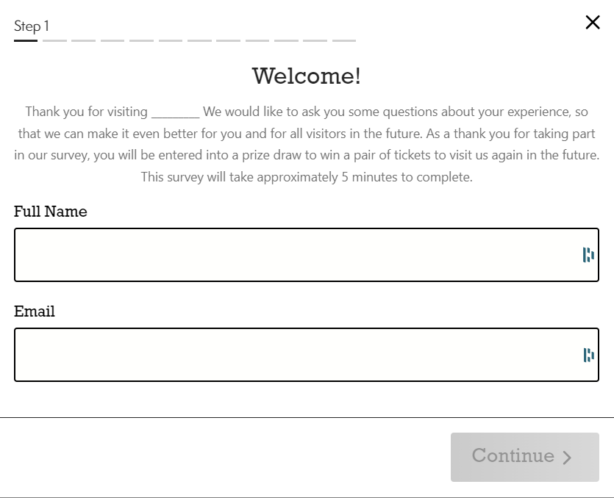614x498 pixels.
Task: Click the Step 1 label
Action: [31, 26]
